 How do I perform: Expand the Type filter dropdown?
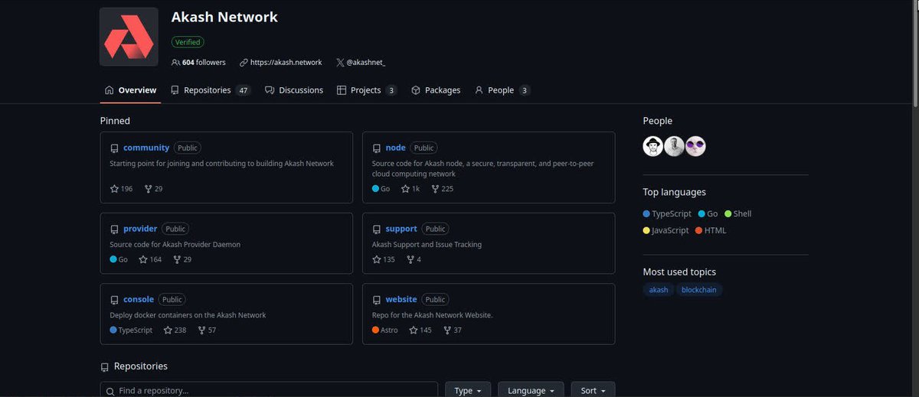468,390
